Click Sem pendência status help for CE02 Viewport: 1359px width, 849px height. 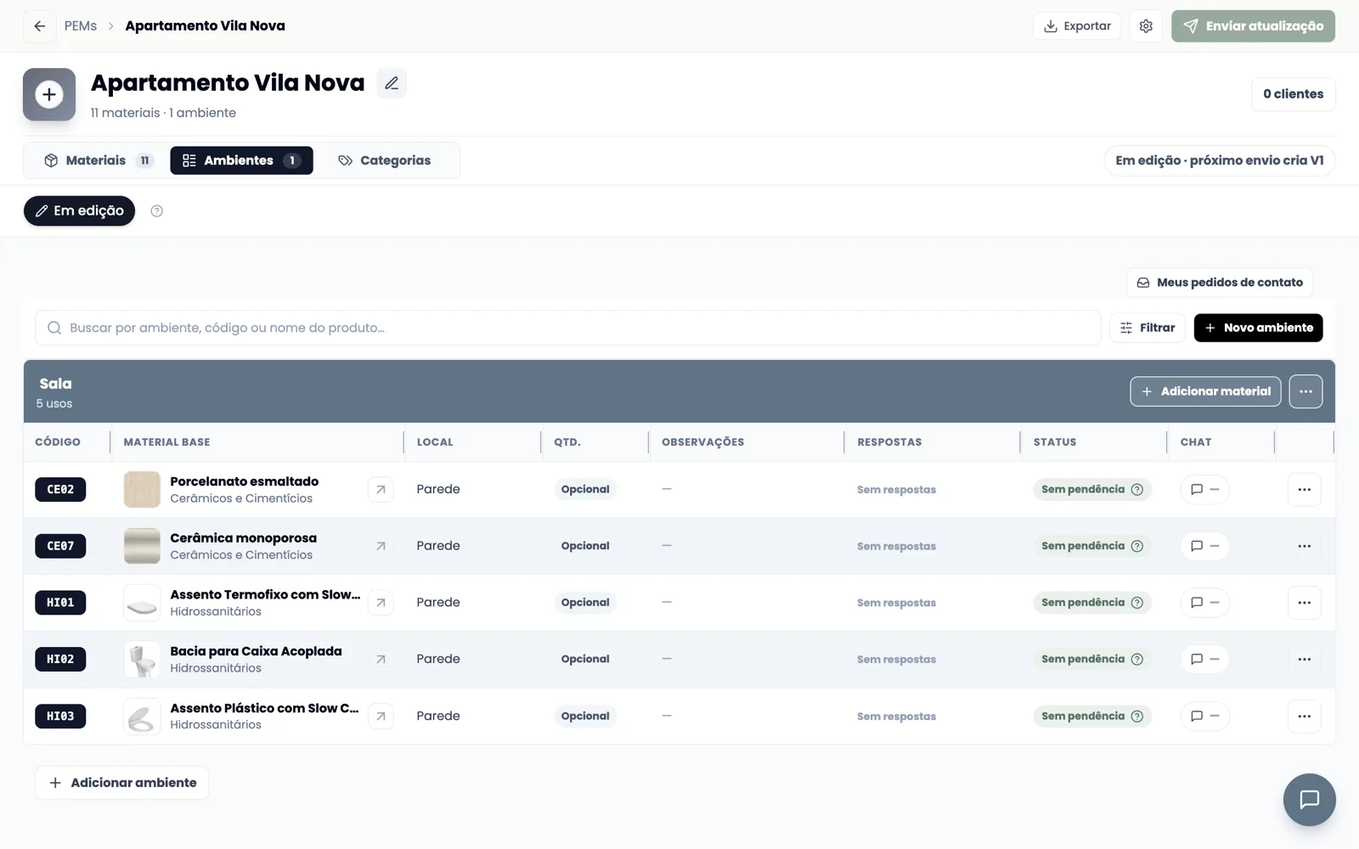pos(1136,490)
